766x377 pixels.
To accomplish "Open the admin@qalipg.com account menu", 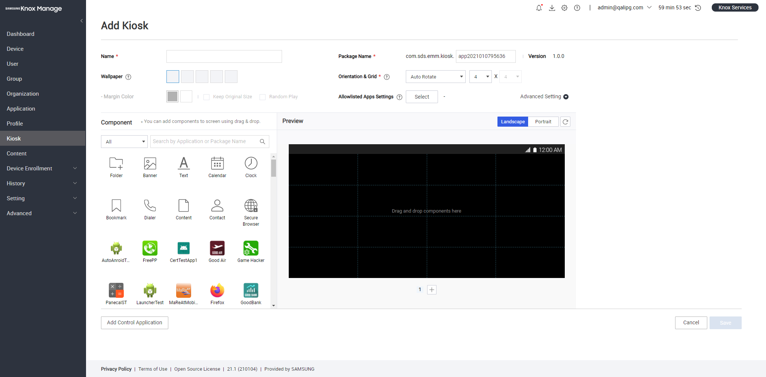I will (624, 7).
